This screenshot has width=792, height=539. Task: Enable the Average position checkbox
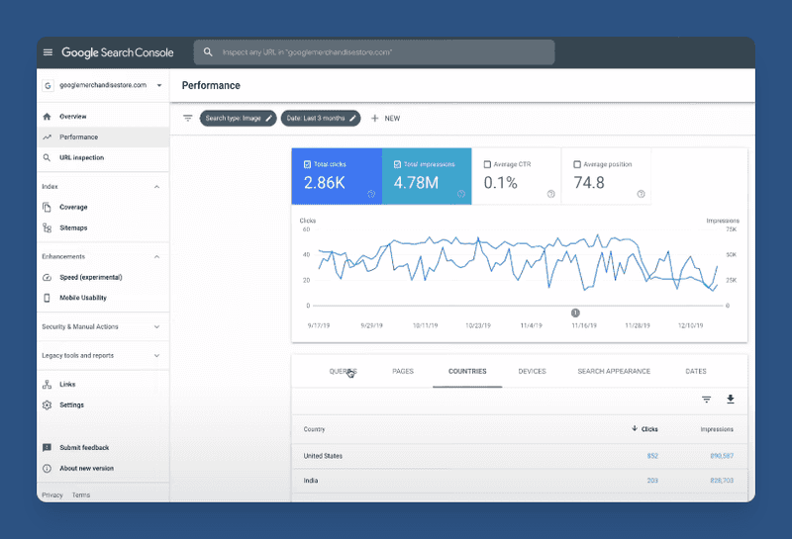pos(577,164)
